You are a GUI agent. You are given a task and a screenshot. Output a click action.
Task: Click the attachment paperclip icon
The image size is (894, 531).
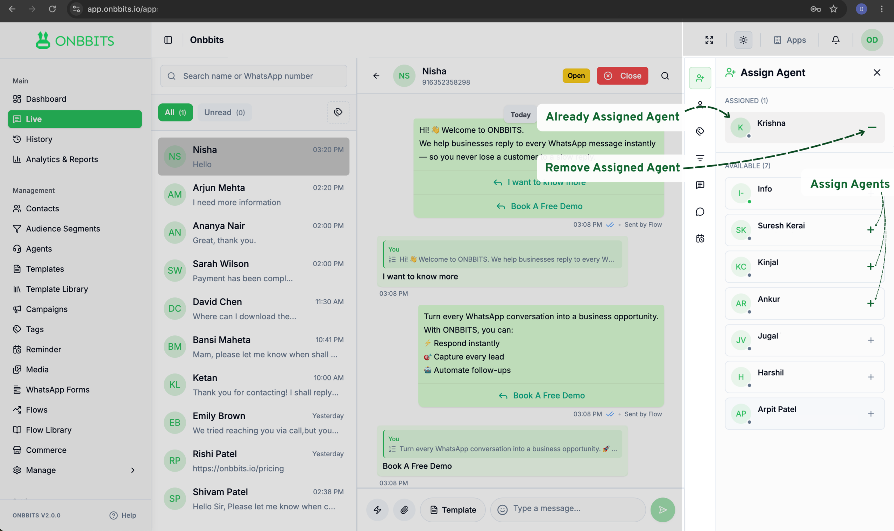coord(404,510)
